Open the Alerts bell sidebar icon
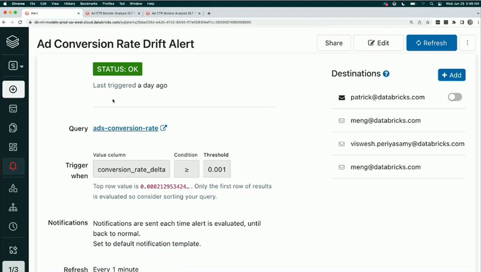Image resolution: width=481 pixels, height=272 pixels. (13, 166)
